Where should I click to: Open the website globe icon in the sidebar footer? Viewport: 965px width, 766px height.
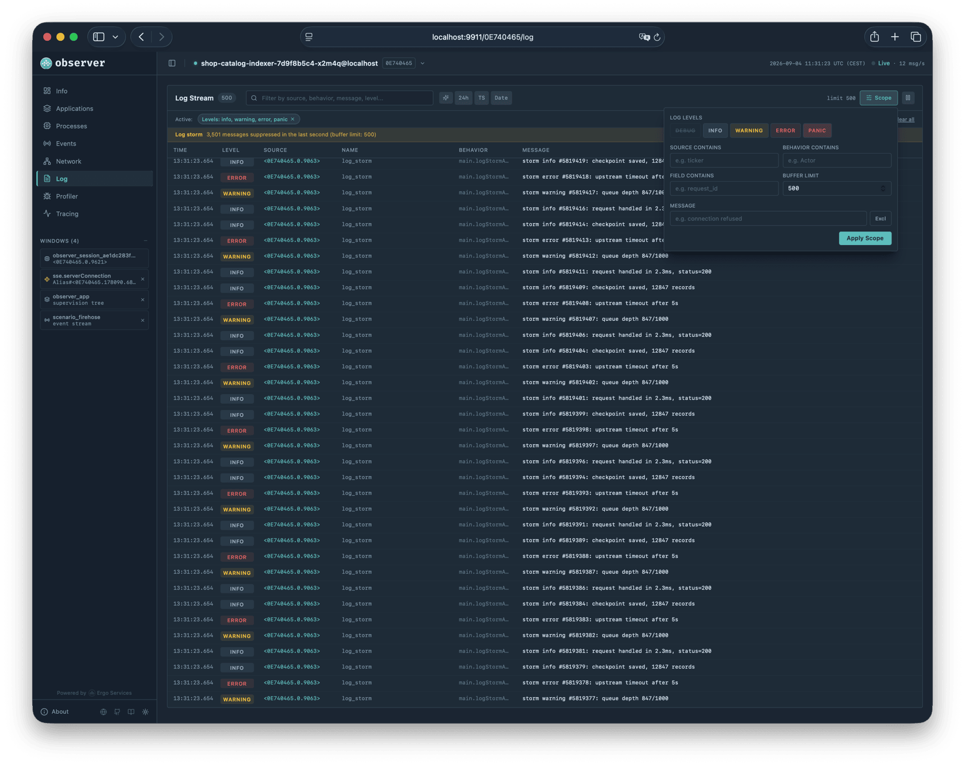point(103,712)
